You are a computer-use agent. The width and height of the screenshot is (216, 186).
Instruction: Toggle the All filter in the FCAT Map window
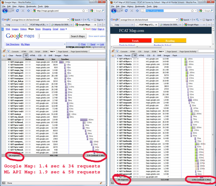pyautogui.click(x=135, y=56)
